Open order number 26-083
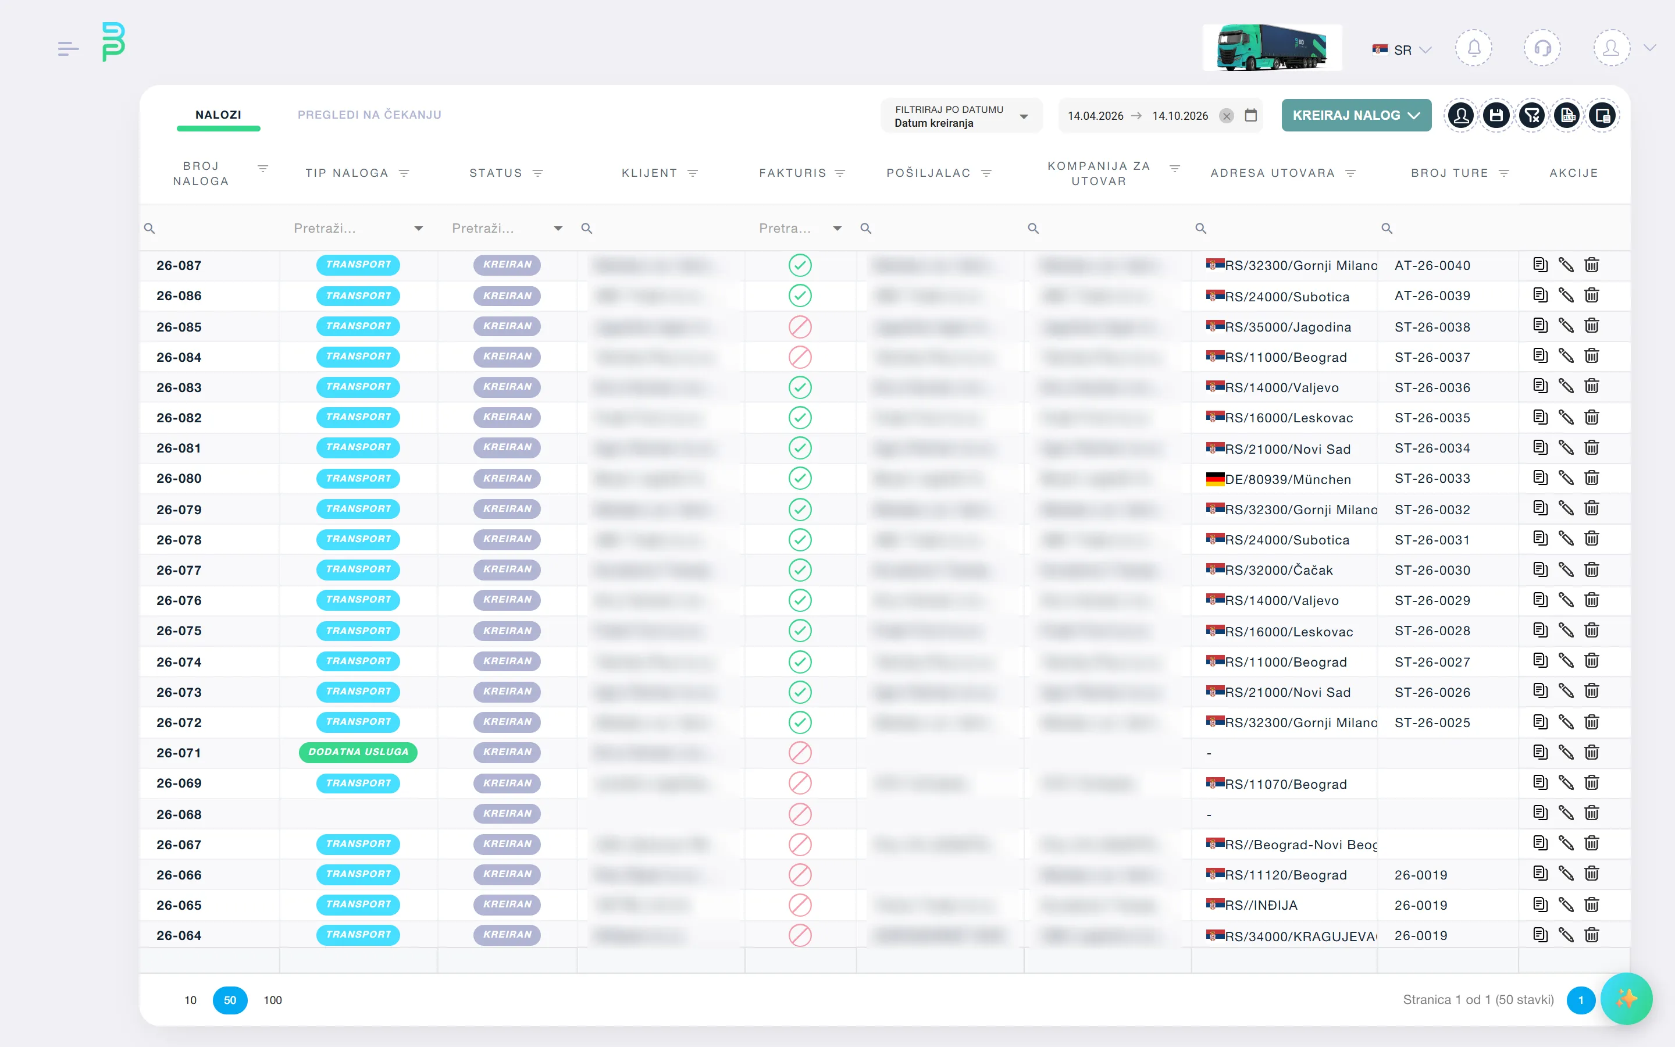Image resolution: width=1675 pixels, height=1047 pixels. 179,388
